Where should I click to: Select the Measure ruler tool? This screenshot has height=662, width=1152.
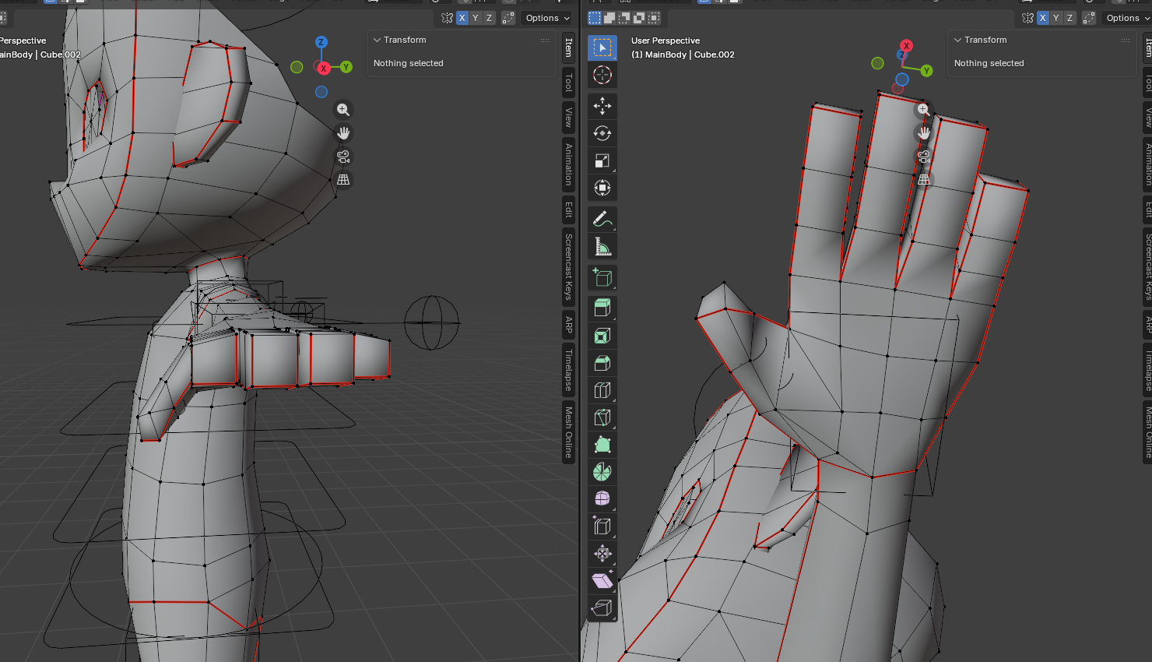602,246
